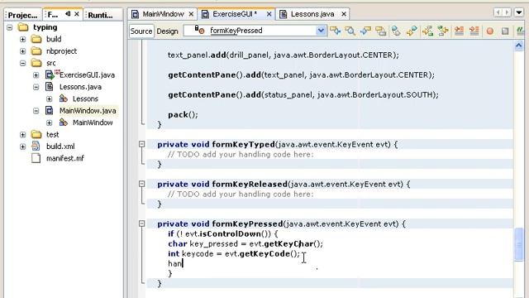Click the Lessons.java file icon in tree
The image size is (529, 298).
50,87
